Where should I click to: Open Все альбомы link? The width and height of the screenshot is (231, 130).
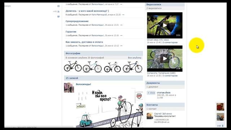tap(135, 58)
